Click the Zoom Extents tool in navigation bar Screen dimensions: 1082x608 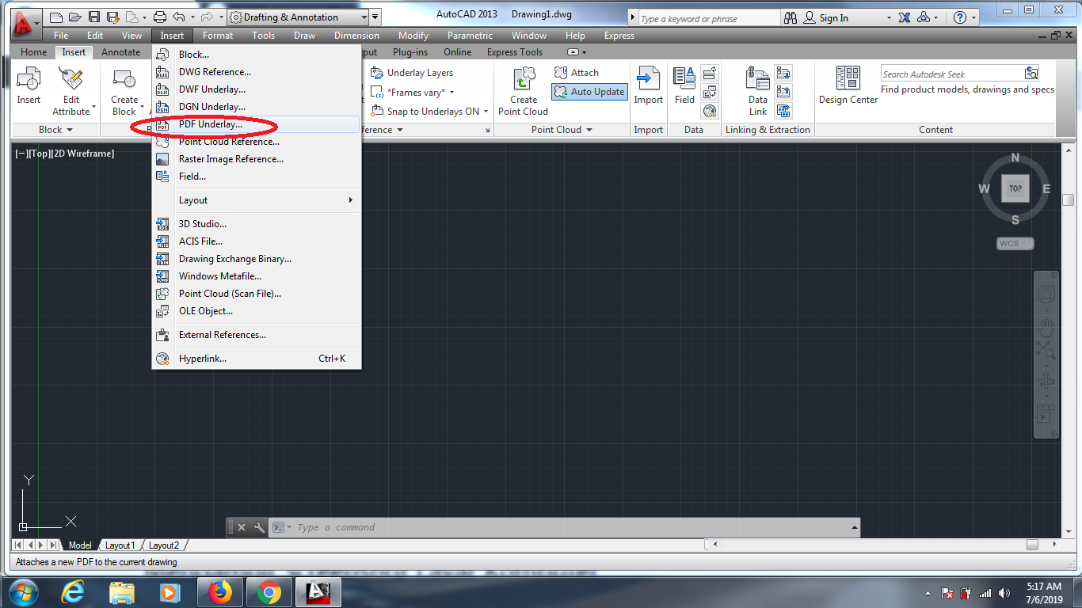(x=1046, y=351)
